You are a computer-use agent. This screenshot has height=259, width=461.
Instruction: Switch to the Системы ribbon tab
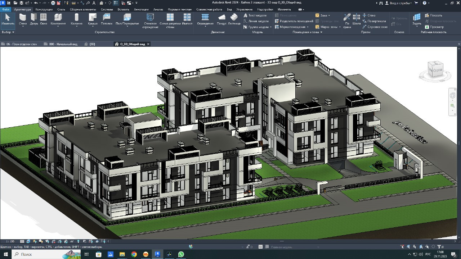107,9
